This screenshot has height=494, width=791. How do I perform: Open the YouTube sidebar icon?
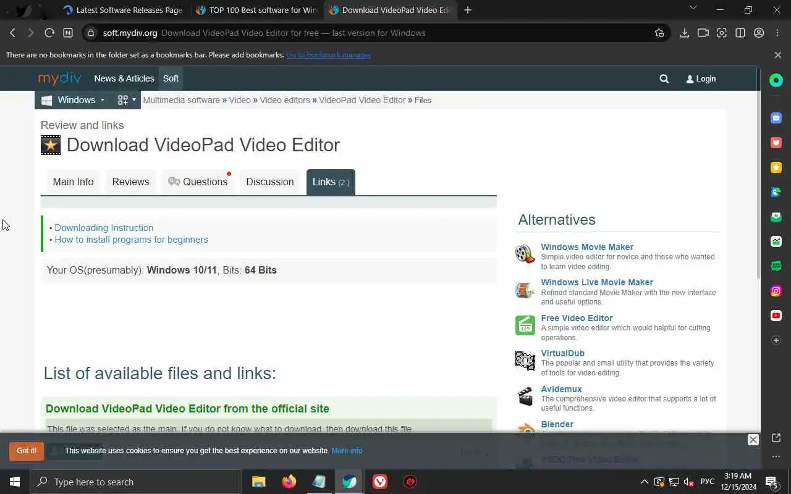point(776,316)
